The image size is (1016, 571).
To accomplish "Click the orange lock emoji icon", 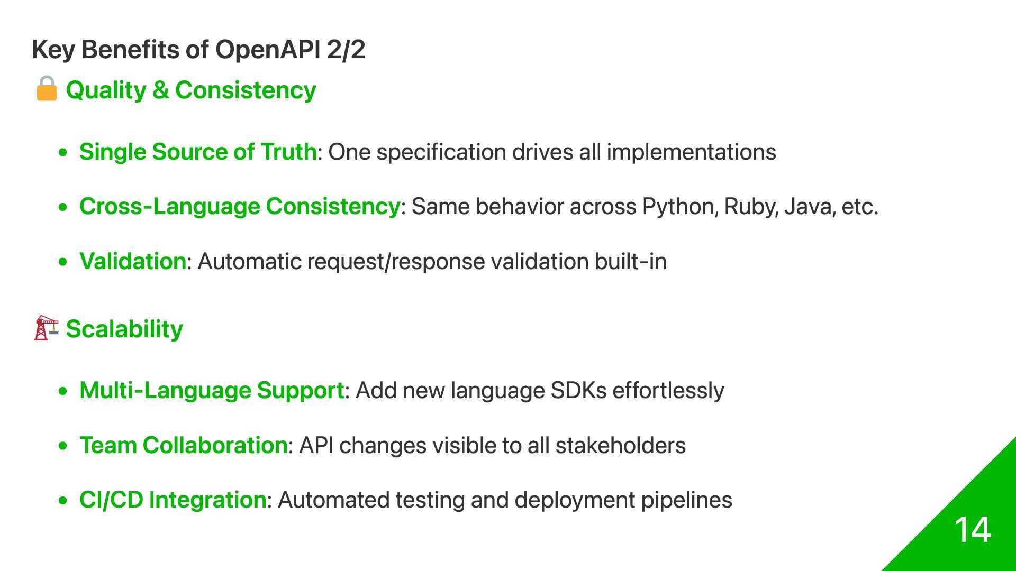I will pyautogui.click(x=47, y=88).
